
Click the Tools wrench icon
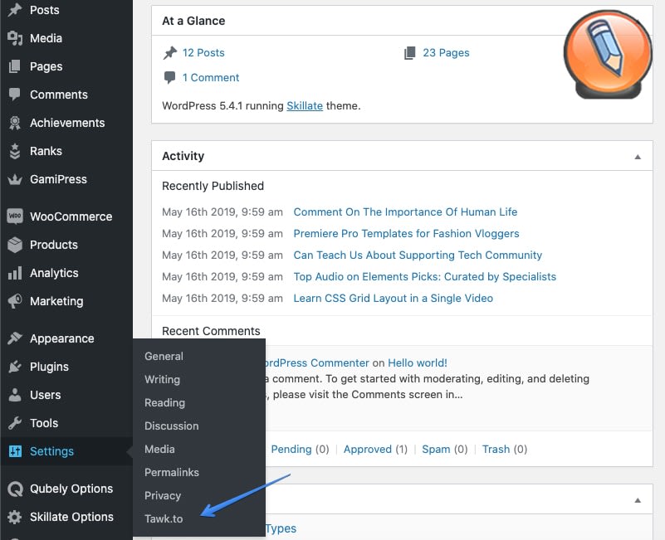15,423
